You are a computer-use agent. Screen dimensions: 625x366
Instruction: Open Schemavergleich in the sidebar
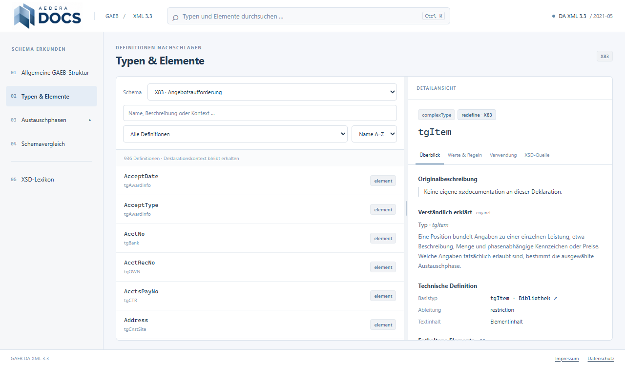[51, 144]
